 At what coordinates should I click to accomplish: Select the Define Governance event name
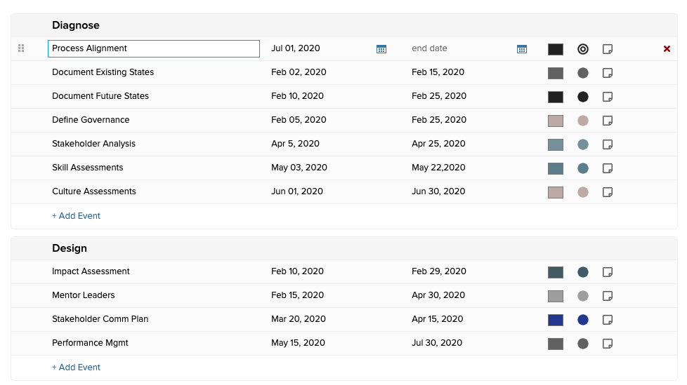[91, 120]
